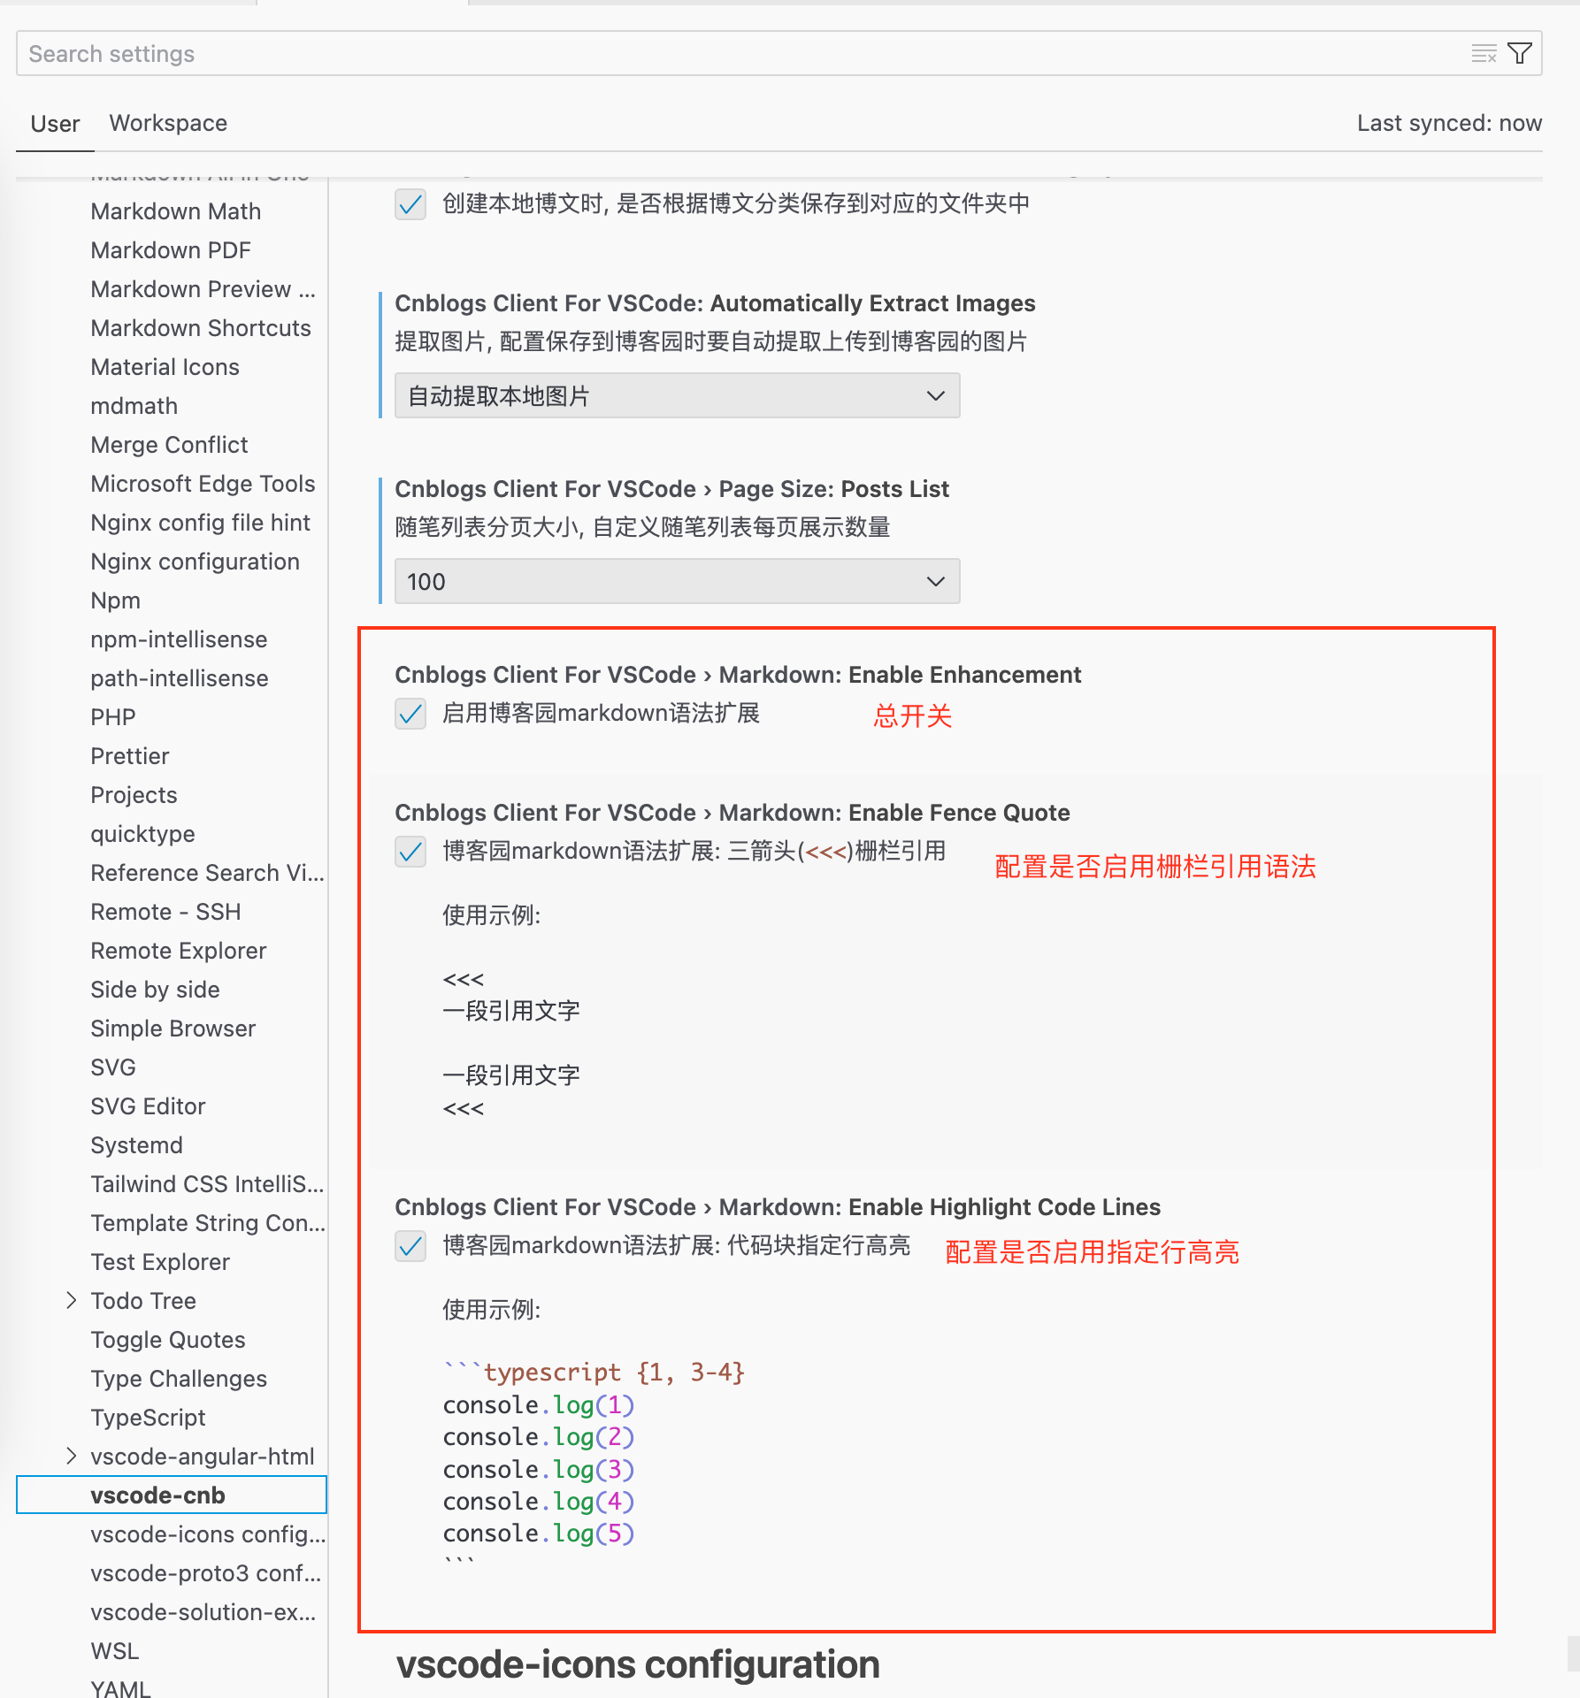Screen dimensions: 1580x1698
Task: Switch to the User settings tab
Action: 55,124
